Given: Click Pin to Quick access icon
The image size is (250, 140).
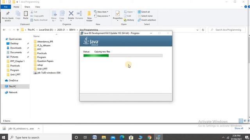Looking at the screenshot, I should coord(8,14).
